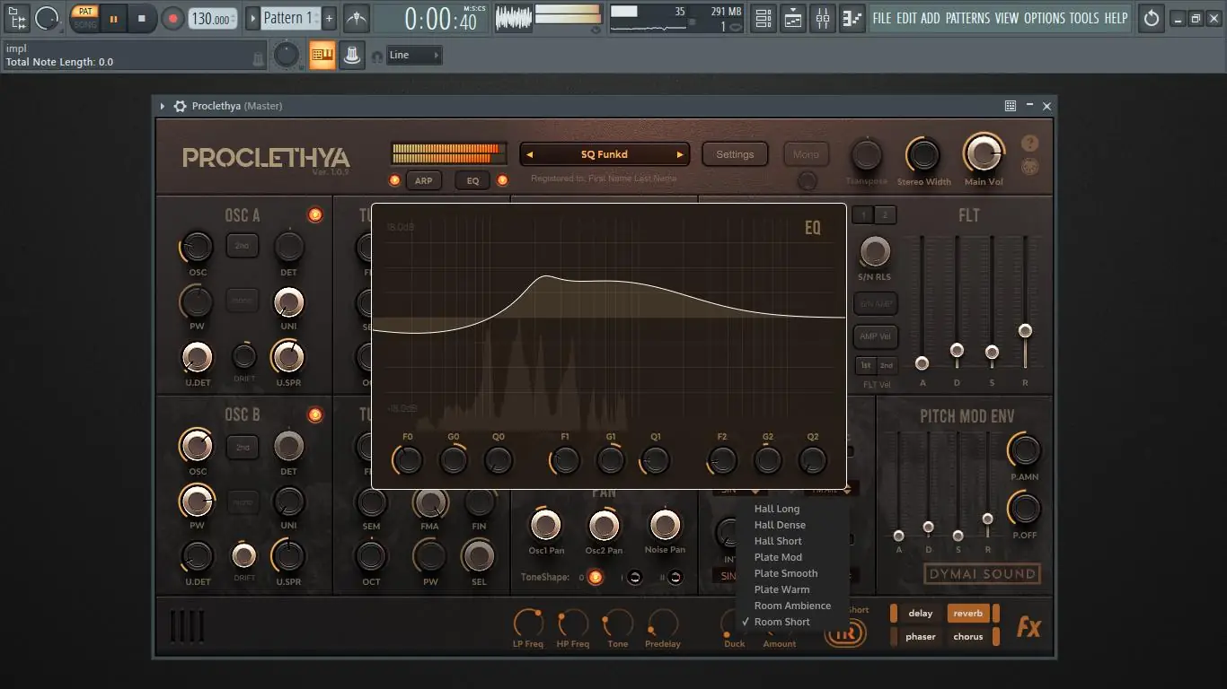Screen dimensions: 1227x689
Task: Click the Stereo Width knob
Action: (x=923, y=156)
